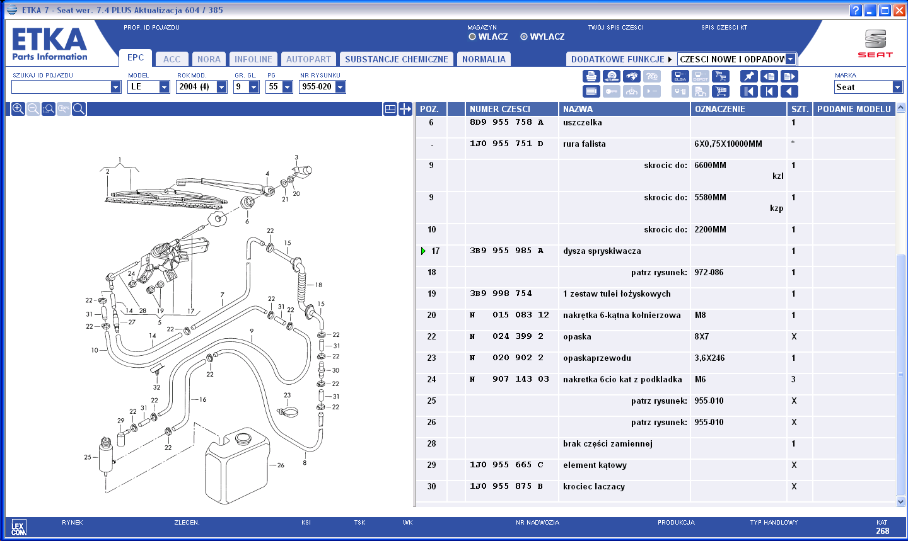Click the NAZWA column header

click(x=624, y=109)
